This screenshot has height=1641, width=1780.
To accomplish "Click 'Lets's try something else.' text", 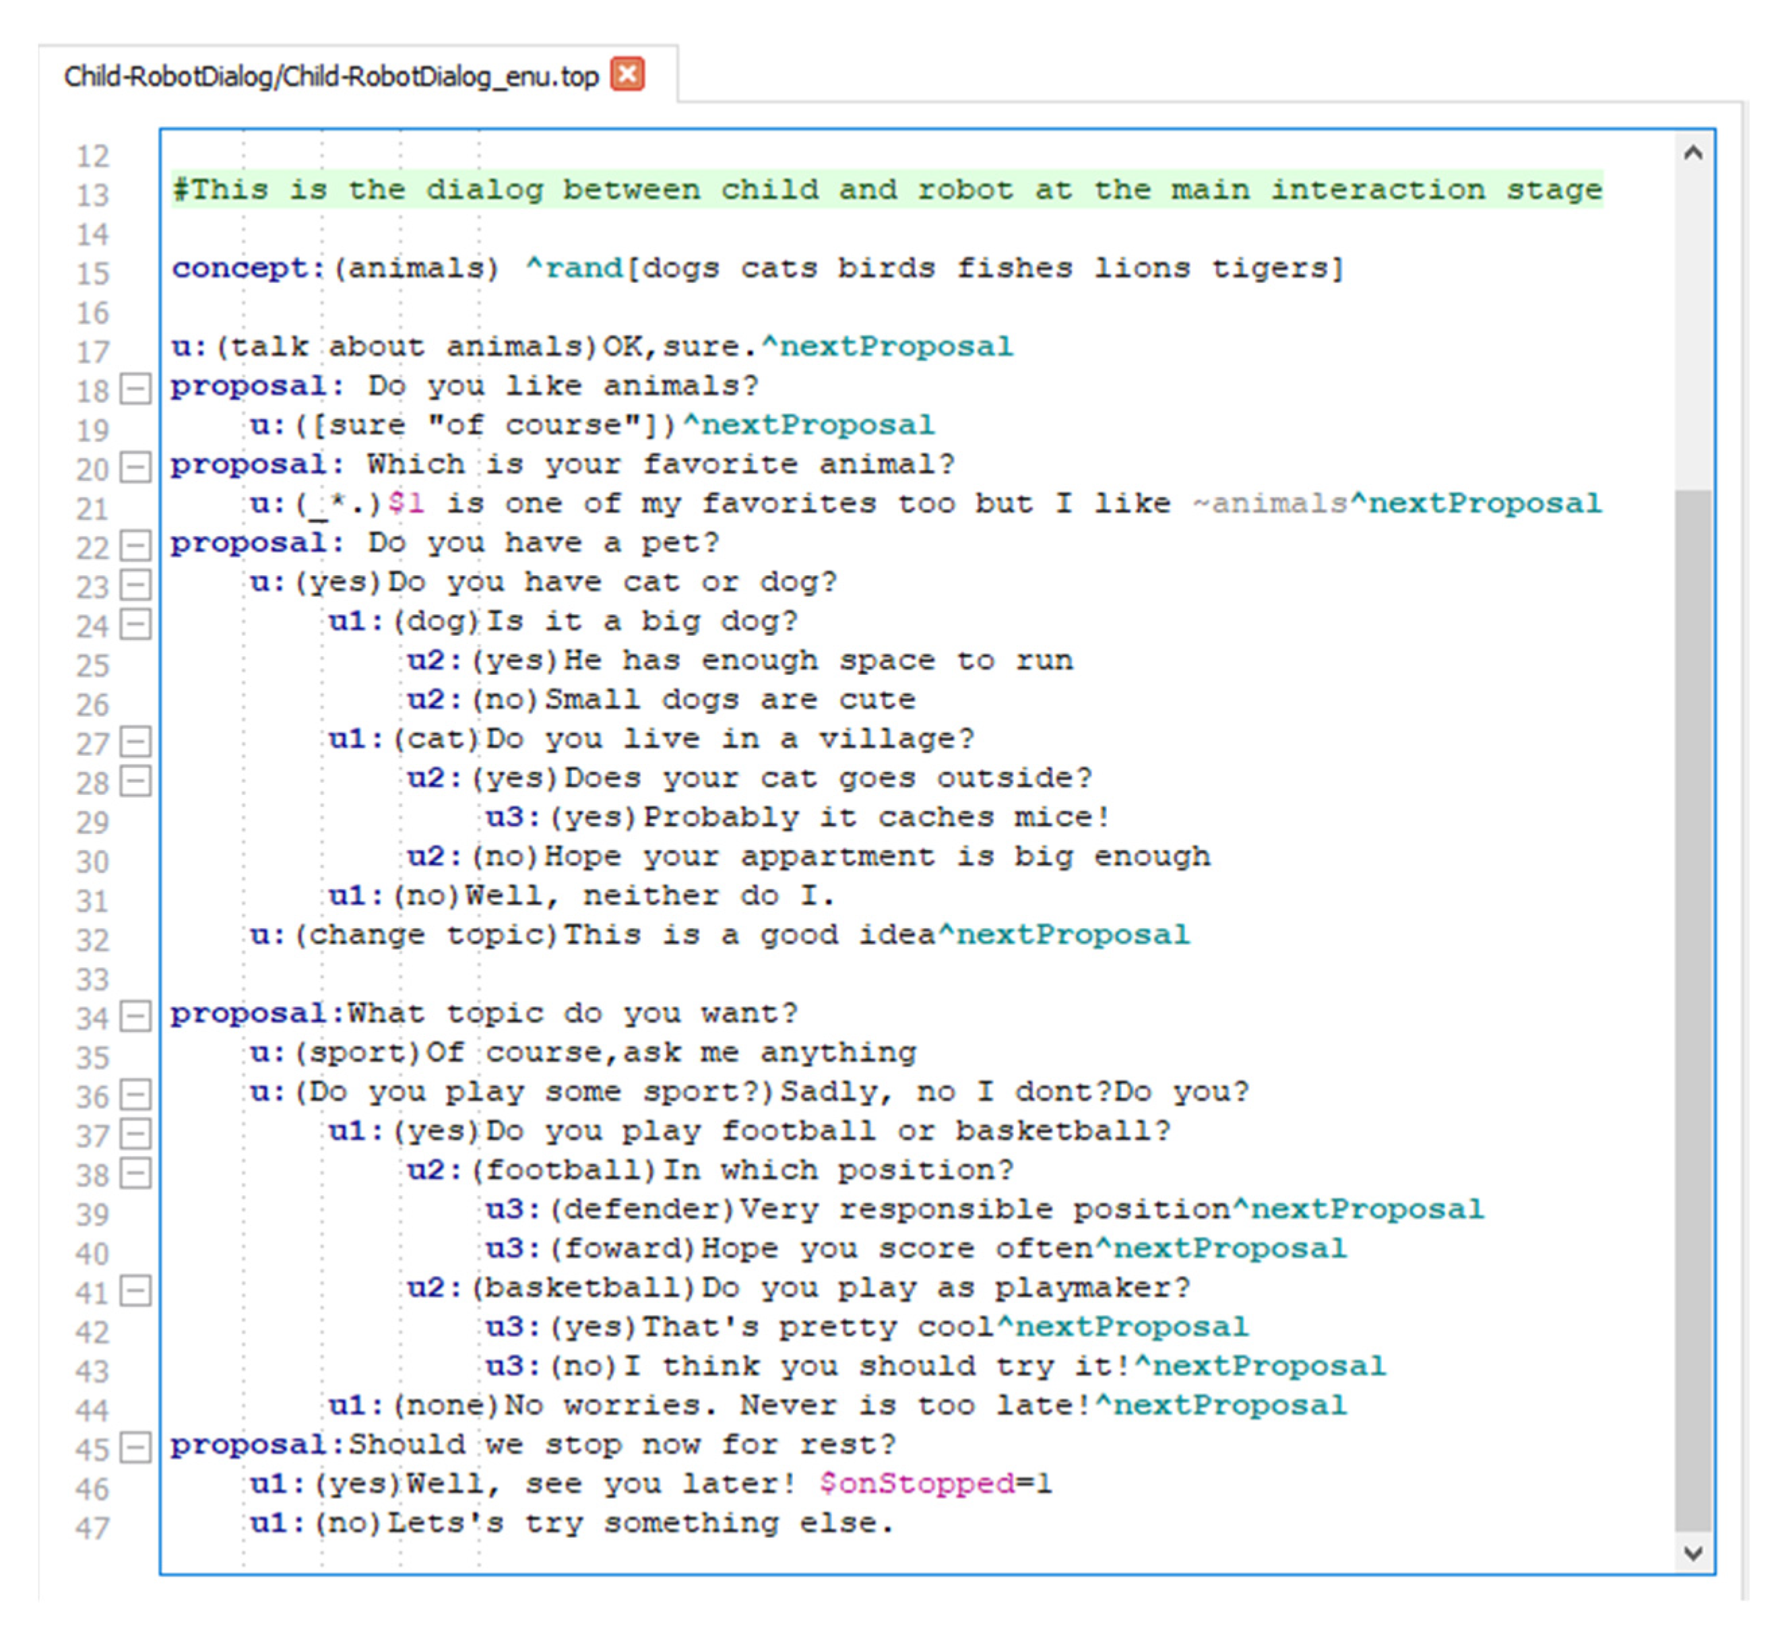I will (641, 1524).
